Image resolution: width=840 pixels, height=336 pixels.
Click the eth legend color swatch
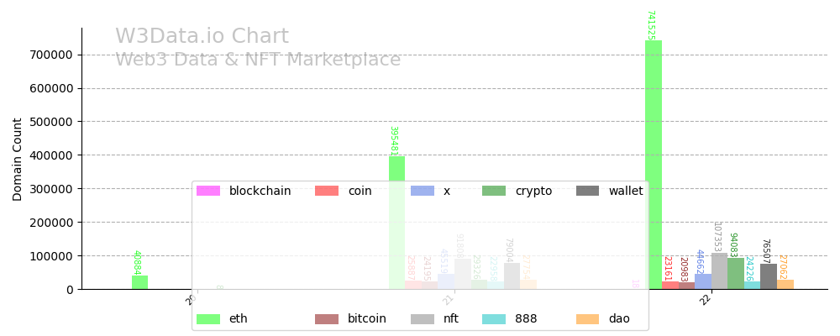tap(208, 319)
